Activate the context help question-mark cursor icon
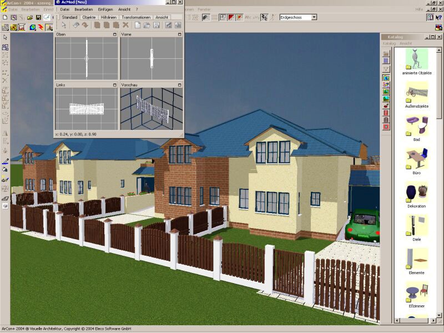The height and width of the screenshot is (333, 444). [438, 18]
